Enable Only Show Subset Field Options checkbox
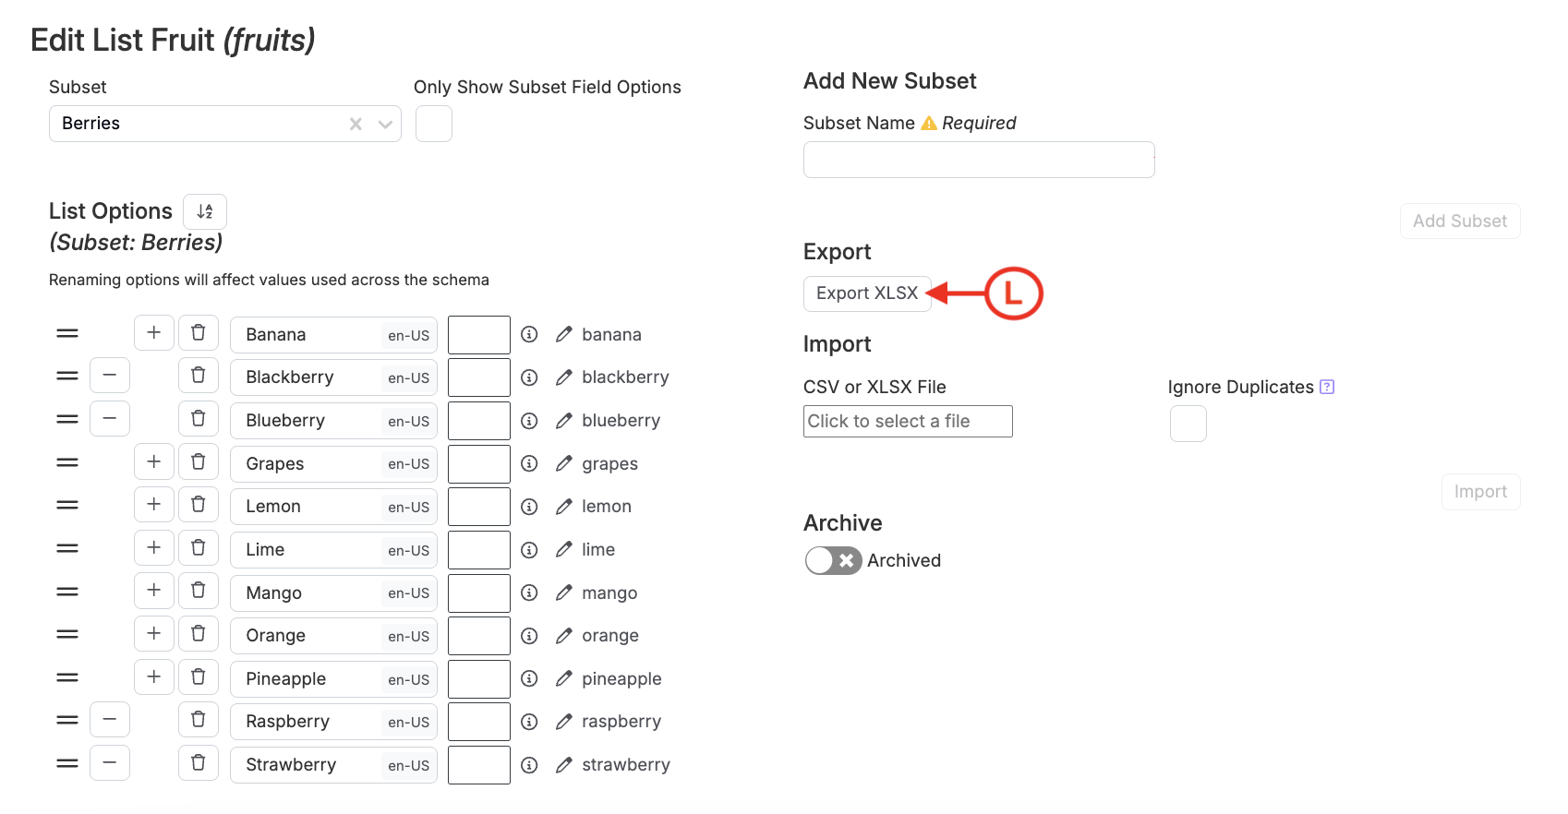 pyautogui.click(x=433, y=124)
